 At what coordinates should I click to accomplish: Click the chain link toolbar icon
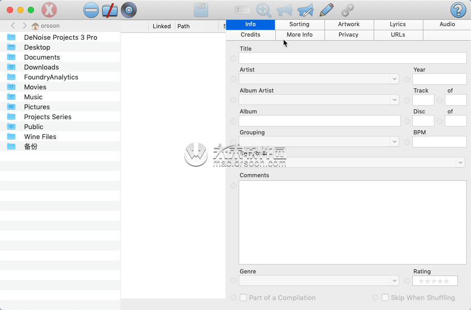point(347,10)
